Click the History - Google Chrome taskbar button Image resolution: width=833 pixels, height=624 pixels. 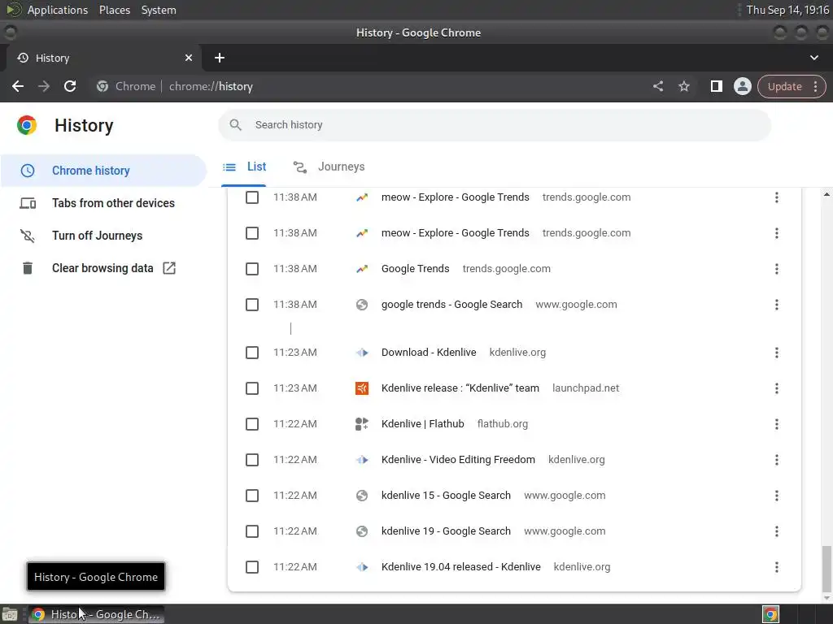coord(96,614)
